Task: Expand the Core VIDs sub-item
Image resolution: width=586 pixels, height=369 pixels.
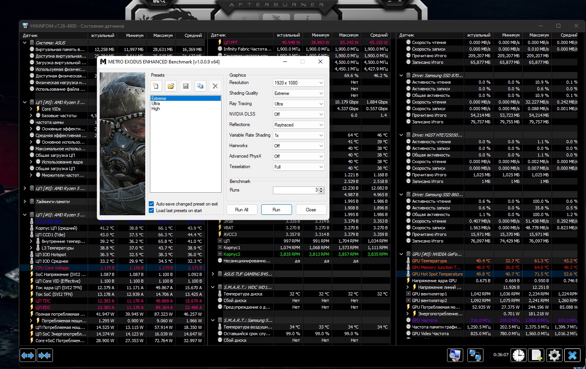Action: coord(31,109)
